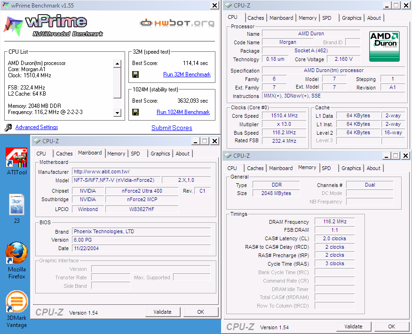This screenshot has height=334, width=412.
Task: Click Validate in the Mainboard CPU-Z window
Action: click(x=163, y=312)
